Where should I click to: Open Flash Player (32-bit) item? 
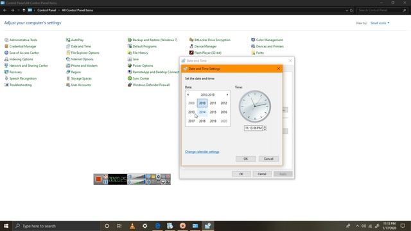(205, 53)
